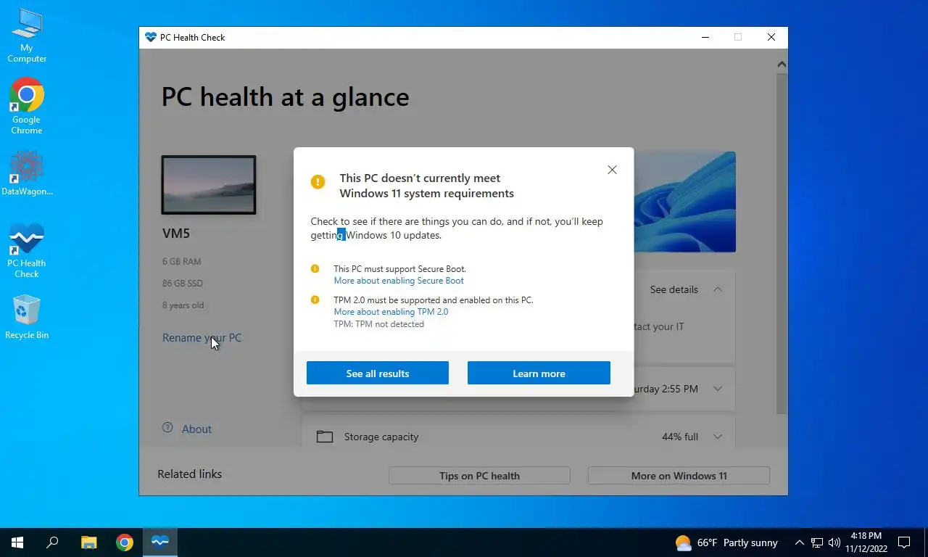Open the notification center icon
This screenshot has width=928, height=557.
pos(904,542)
